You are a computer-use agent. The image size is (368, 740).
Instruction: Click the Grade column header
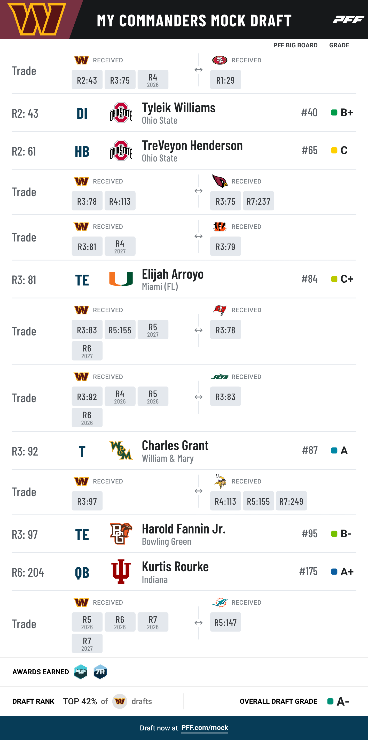(x=339, y=45)
